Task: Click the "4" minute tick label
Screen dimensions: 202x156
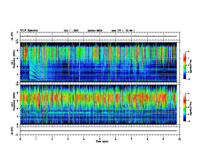Action: tap(84, 139)
